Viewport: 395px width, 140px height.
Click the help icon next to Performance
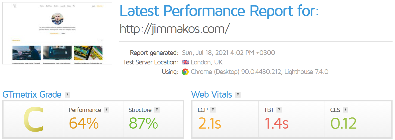click(106, 110)
